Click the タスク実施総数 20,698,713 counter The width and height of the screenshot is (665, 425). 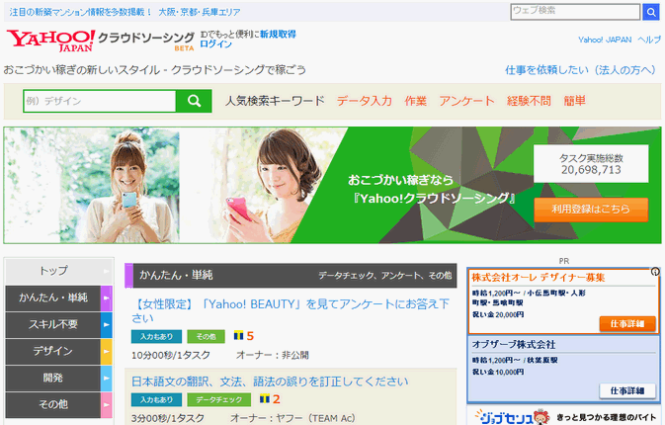pos(591,164)
